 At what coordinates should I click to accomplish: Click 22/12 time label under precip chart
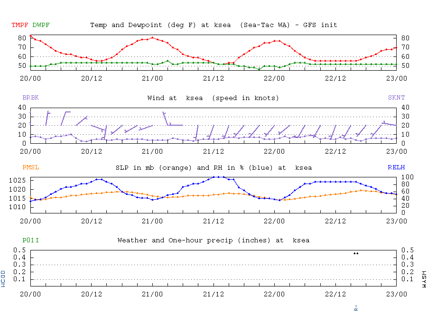pyautogui.click(x=335, y=294)
